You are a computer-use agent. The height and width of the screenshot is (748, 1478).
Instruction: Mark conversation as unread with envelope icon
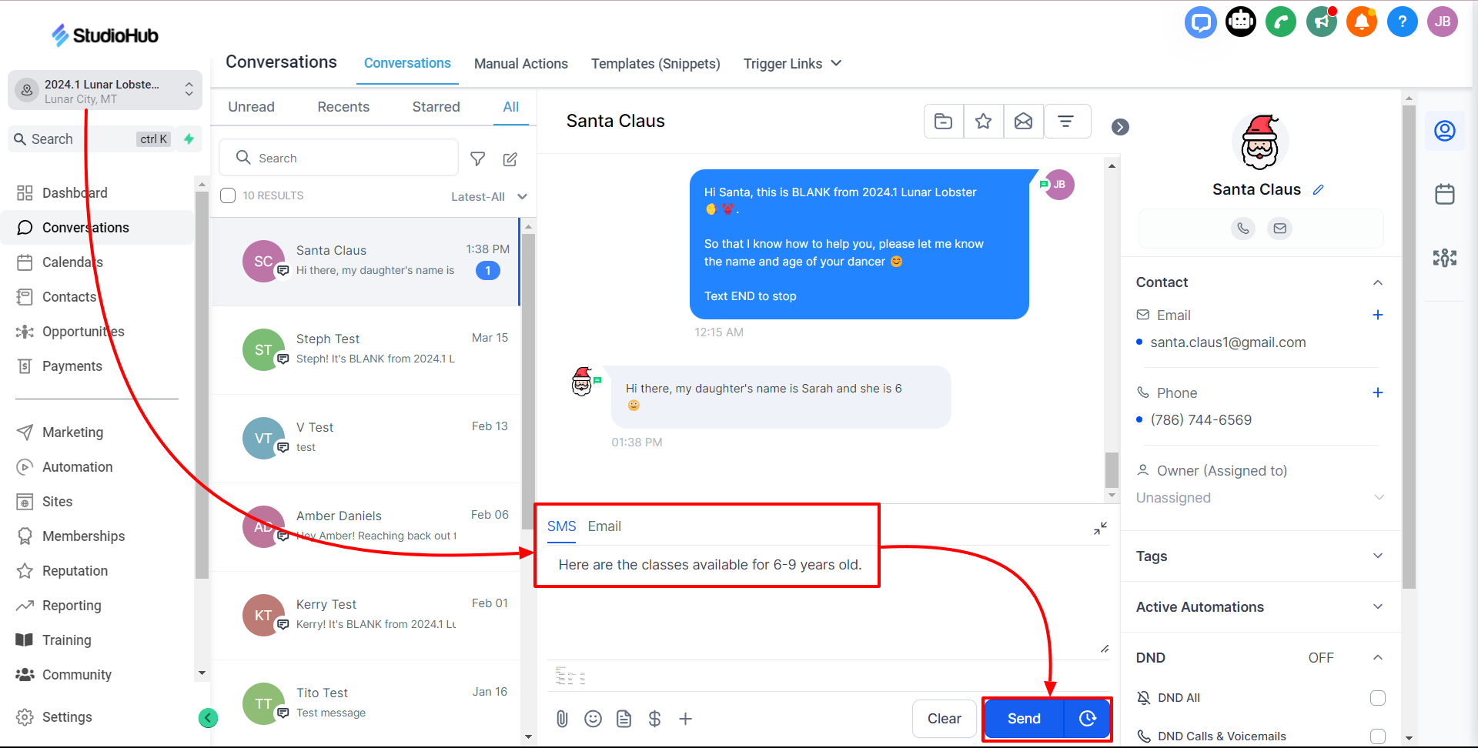pos(1023,121)
